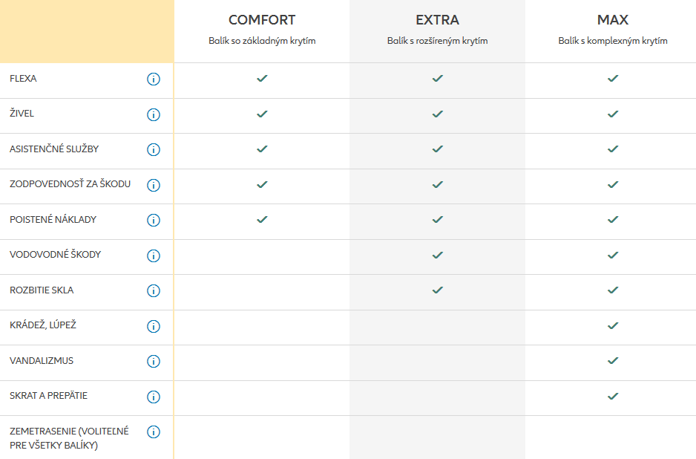The height and width of the screenshot is (459, 696).
Task: Click the VODOVODNÉ ŠKODY row label
Action: point(56,255)
